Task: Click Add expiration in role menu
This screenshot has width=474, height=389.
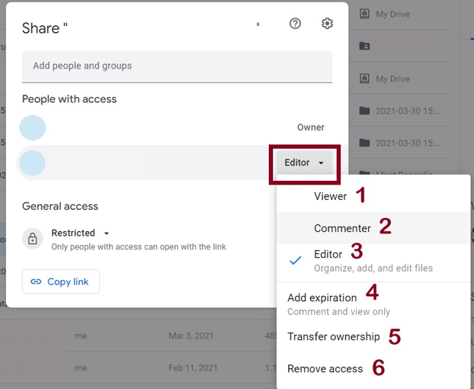Action: click(322, 297)
